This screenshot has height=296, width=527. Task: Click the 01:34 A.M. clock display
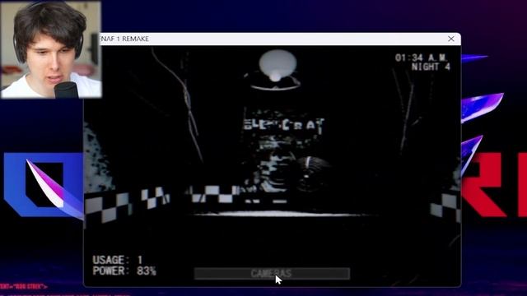tap(421, 58)
